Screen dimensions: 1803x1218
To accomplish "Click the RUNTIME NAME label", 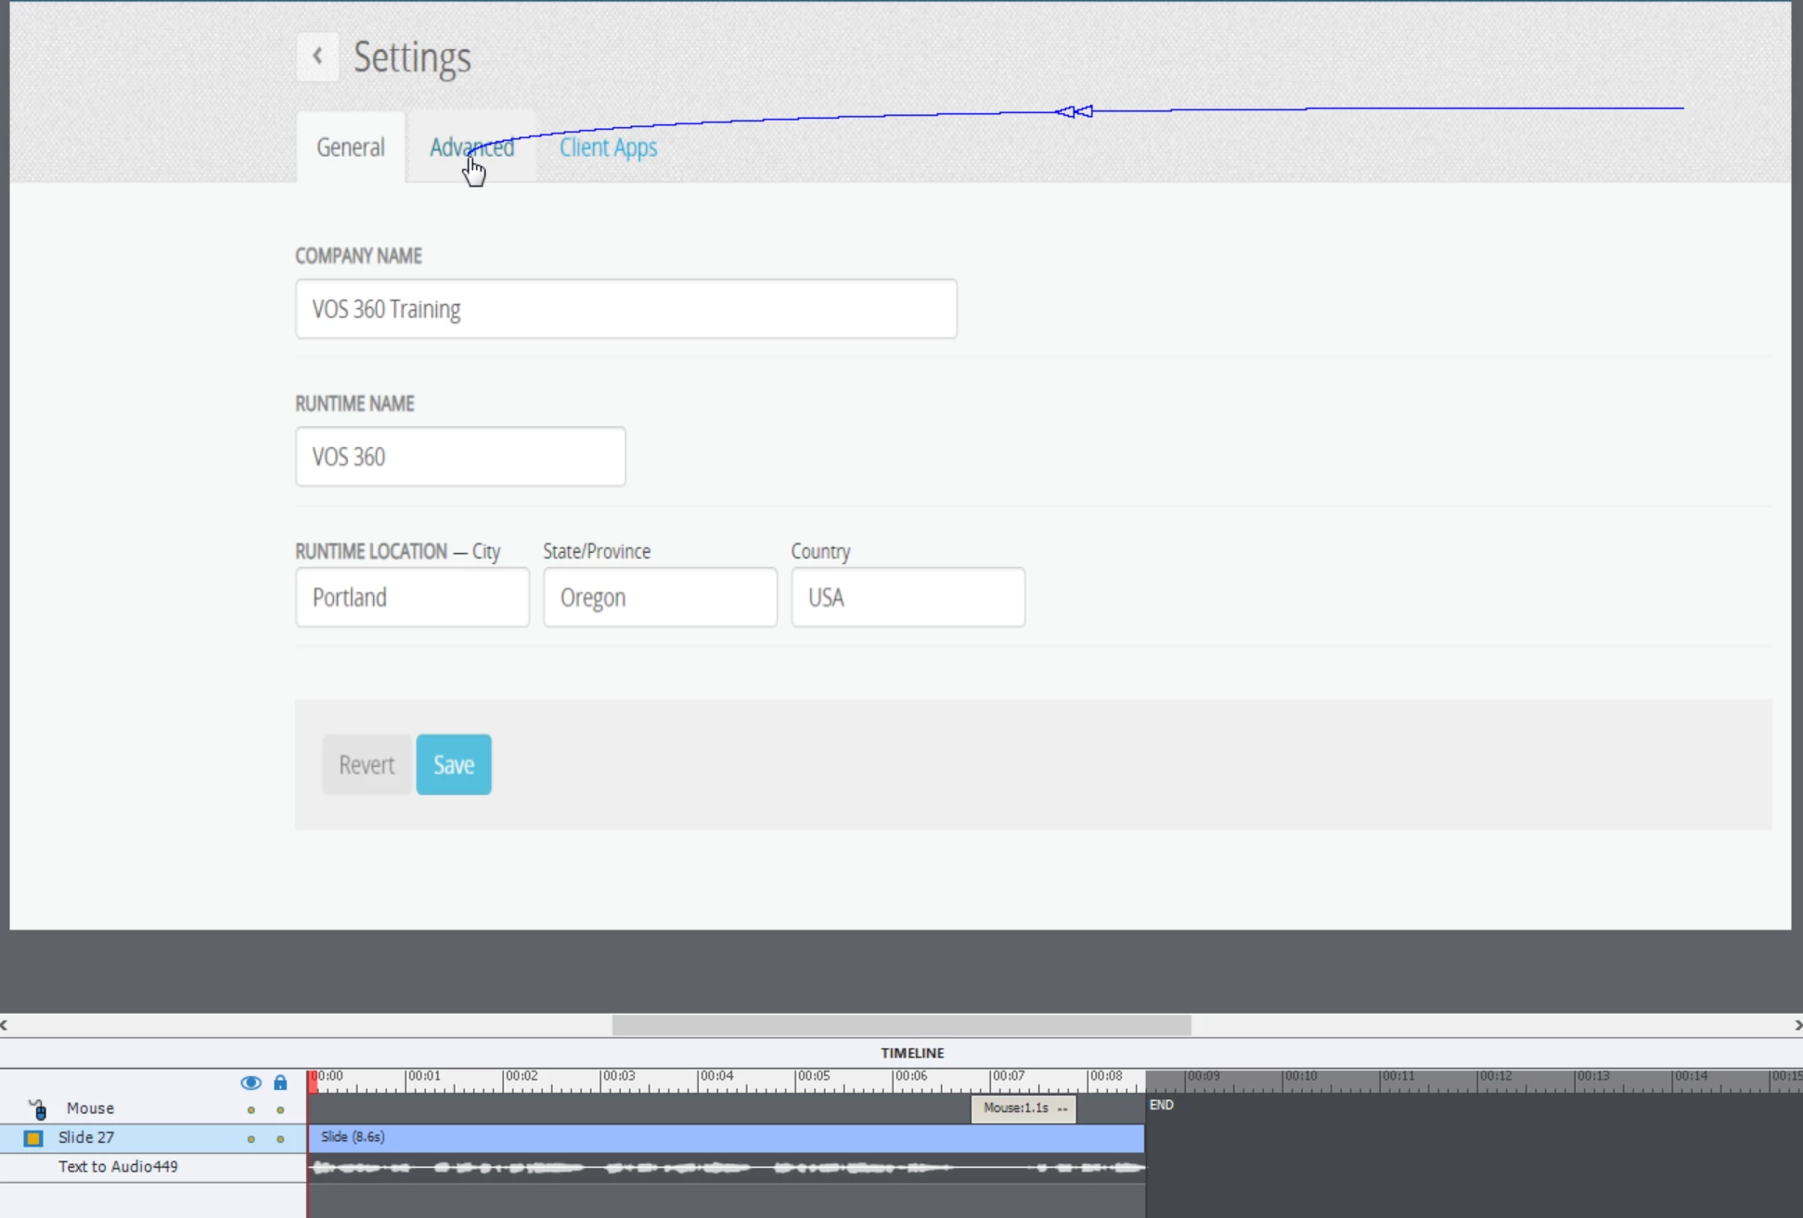I will (x=354, y=404).
